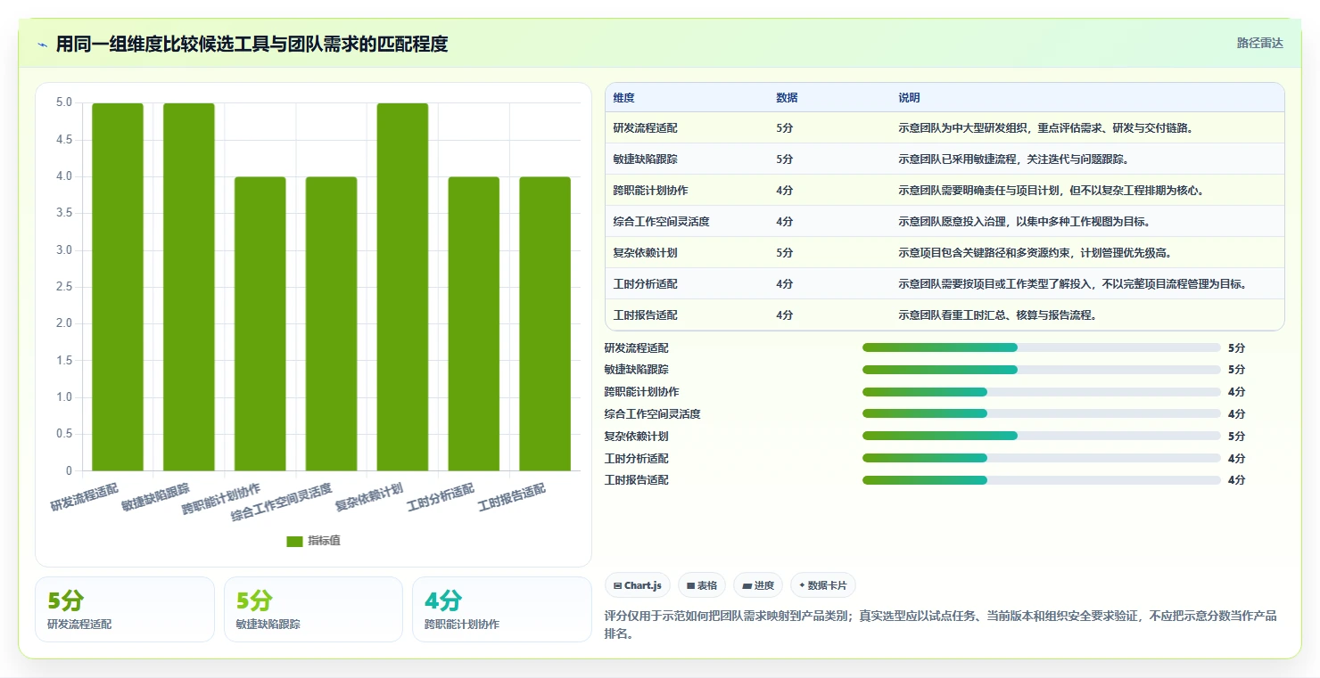Screen dimensions: 1320x678
Task: Select the 进度 tag chip
Action: (x=758, y=585)
